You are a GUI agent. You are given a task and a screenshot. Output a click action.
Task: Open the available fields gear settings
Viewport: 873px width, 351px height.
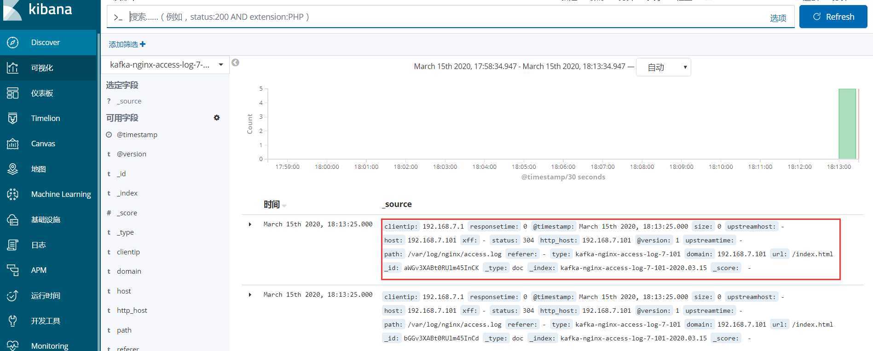[x=217, y=118]
